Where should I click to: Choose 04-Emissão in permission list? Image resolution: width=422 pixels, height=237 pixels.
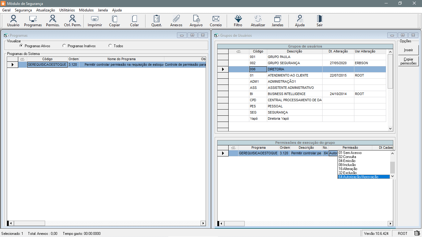(364, 161)
